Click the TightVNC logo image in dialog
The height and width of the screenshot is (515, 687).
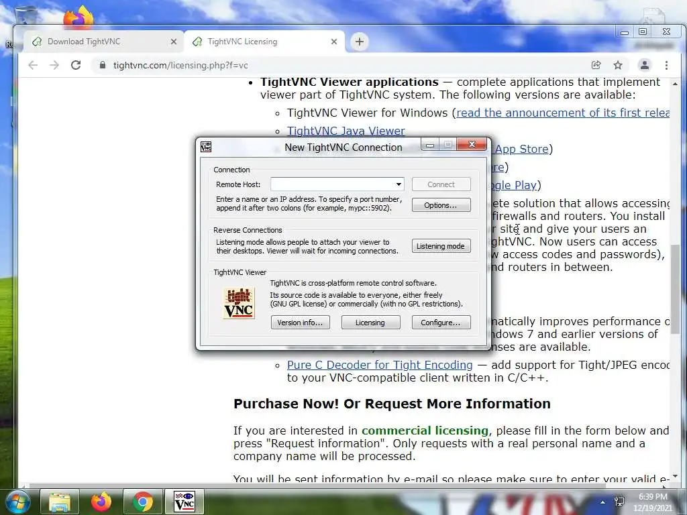coord(239,303)
